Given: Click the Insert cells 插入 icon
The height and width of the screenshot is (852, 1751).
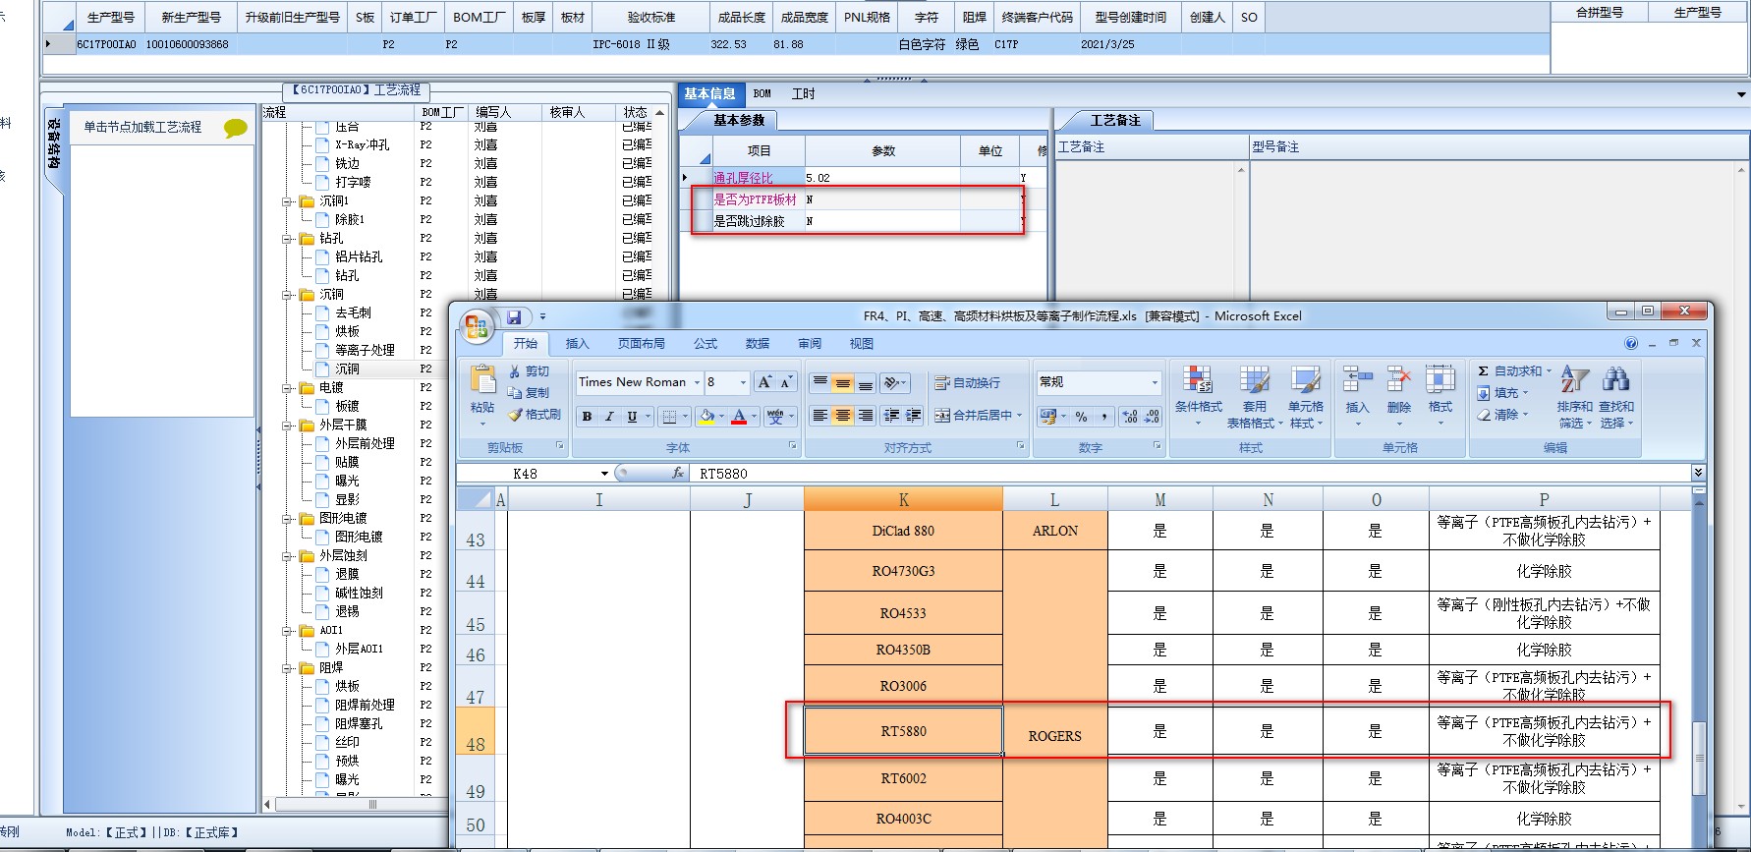Looking at the screenshot, I should (1358, 378).
